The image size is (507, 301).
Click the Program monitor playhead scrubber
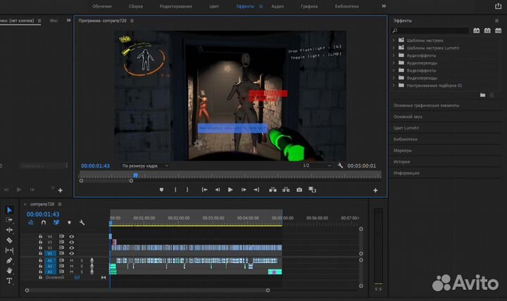[x=135, y=176]
